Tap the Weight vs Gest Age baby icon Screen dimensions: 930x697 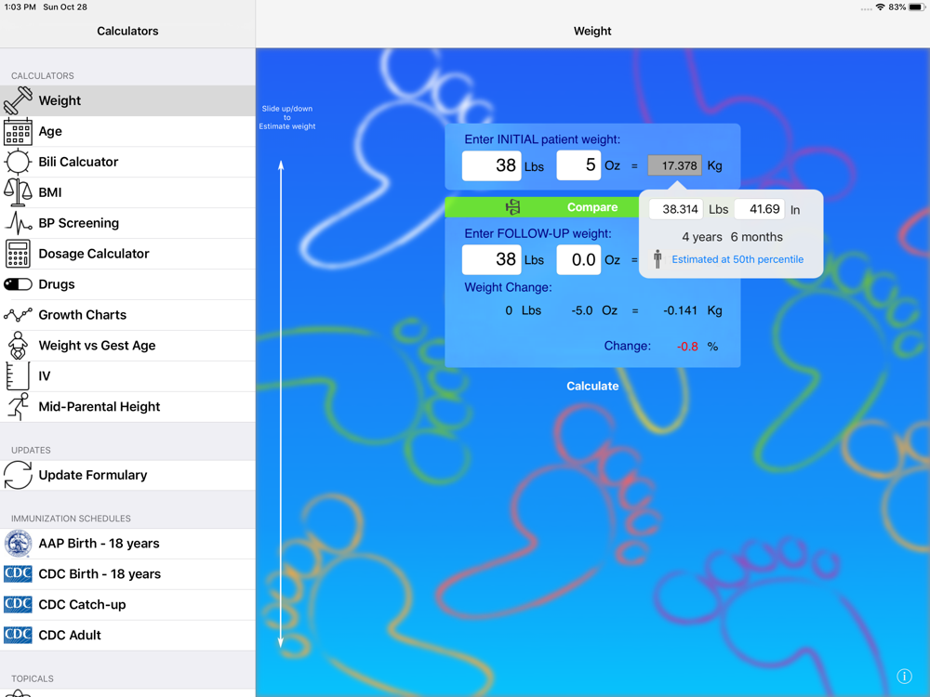[18, 346]
